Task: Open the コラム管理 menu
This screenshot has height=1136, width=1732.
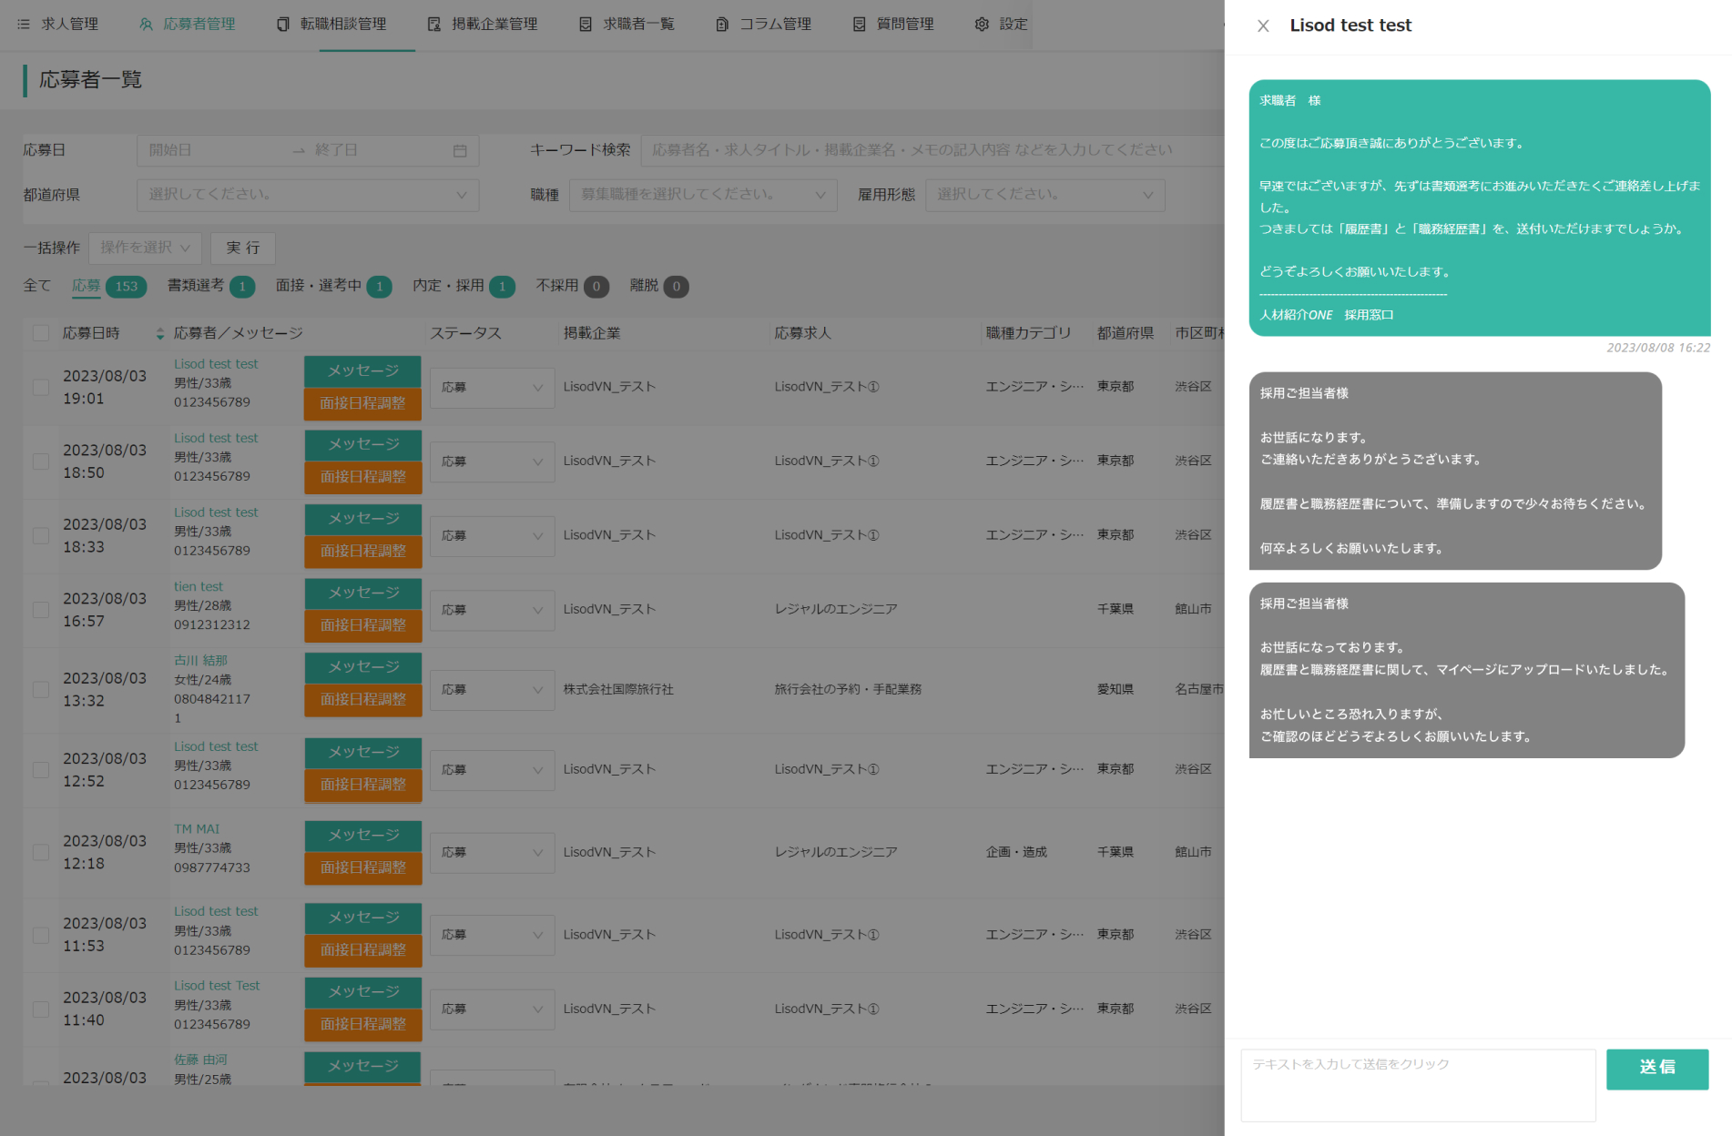Action: pos(763,24)
